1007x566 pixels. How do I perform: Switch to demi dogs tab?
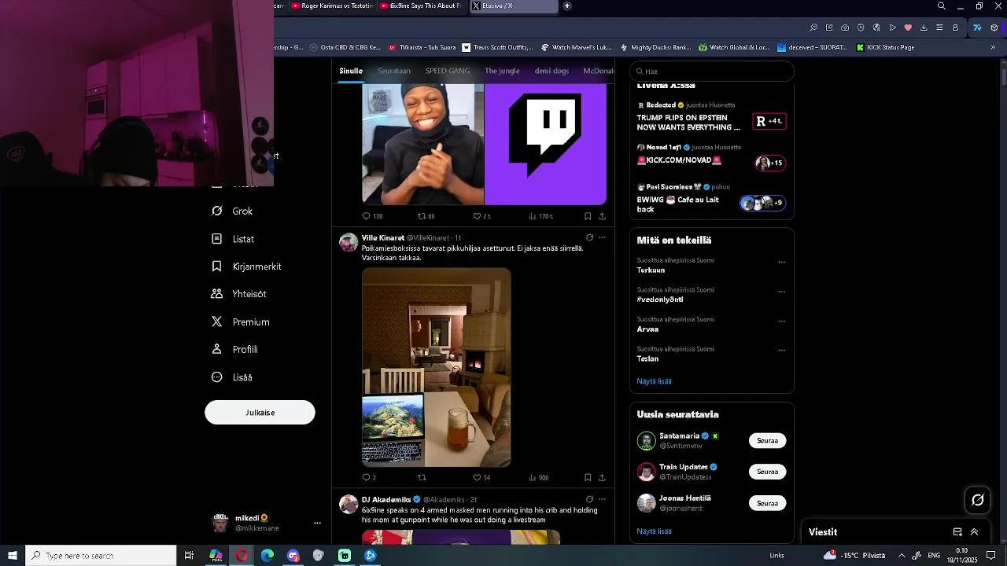[551, 71]
